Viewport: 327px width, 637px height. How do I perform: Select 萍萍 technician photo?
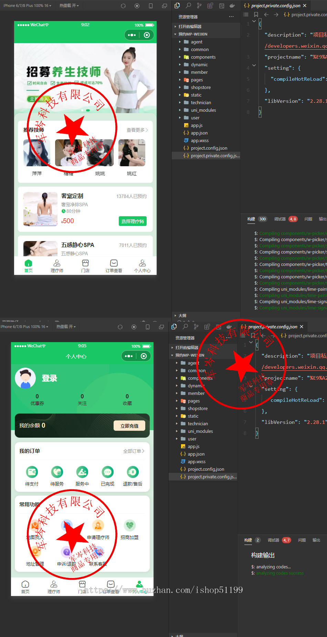pos(37,153)
